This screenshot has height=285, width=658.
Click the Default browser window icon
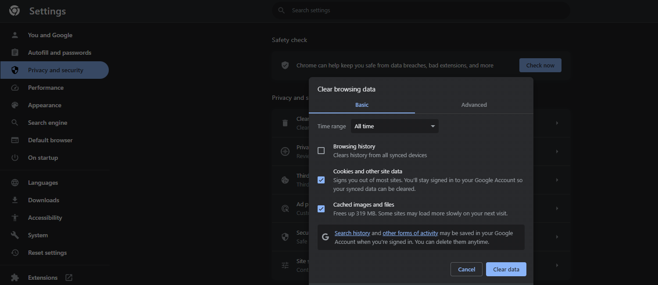tap(15, 140)
